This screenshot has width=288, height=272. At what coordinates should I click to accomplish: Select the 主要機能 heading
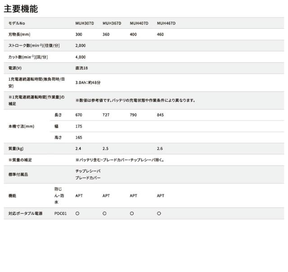click(x=21, y=9)
